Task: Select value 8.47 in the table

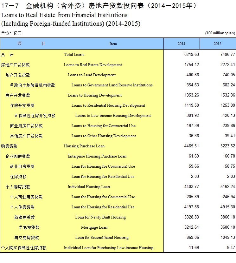Action: coord(231,247)
